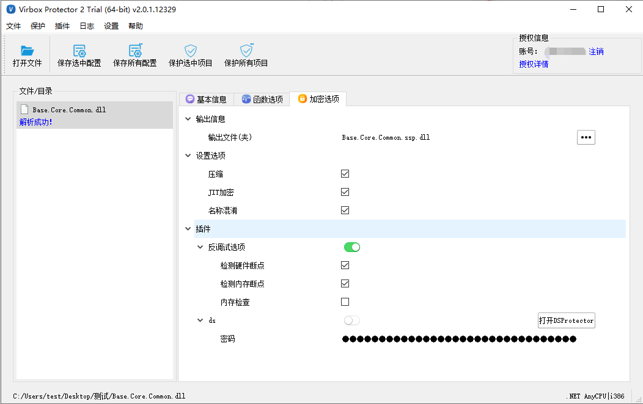Viewport: 643px width, 404px height.
Task: Click the 保存所有配置 toolbar icon
Action: [135, 50]
